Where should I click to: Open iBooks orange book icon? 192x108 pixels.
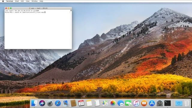tap(144, 103)
